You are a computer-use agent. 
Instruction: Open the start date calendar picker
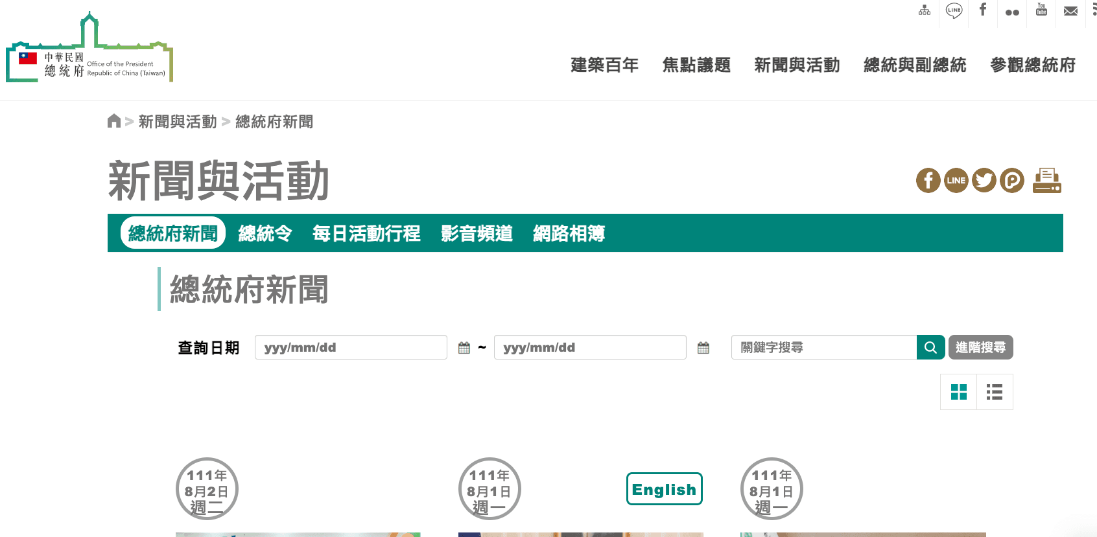click(x=464, y=348)
